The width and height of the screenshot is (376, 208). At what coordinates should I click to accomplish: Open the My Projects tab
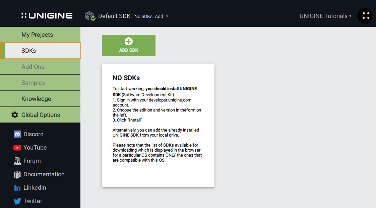(37, 35)
